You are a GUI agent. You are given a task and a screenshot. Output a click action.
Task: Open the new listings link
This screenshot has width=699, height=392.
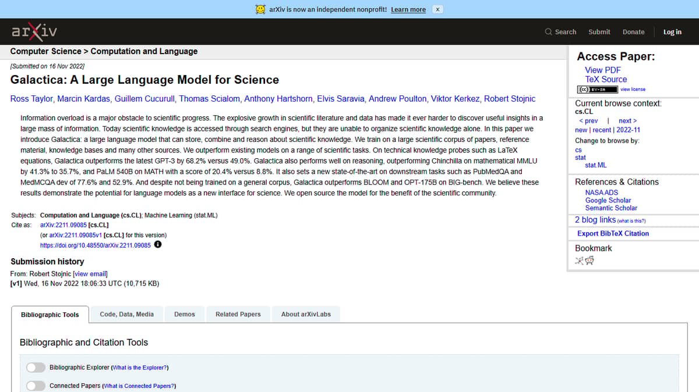click(x=581, y=130)
